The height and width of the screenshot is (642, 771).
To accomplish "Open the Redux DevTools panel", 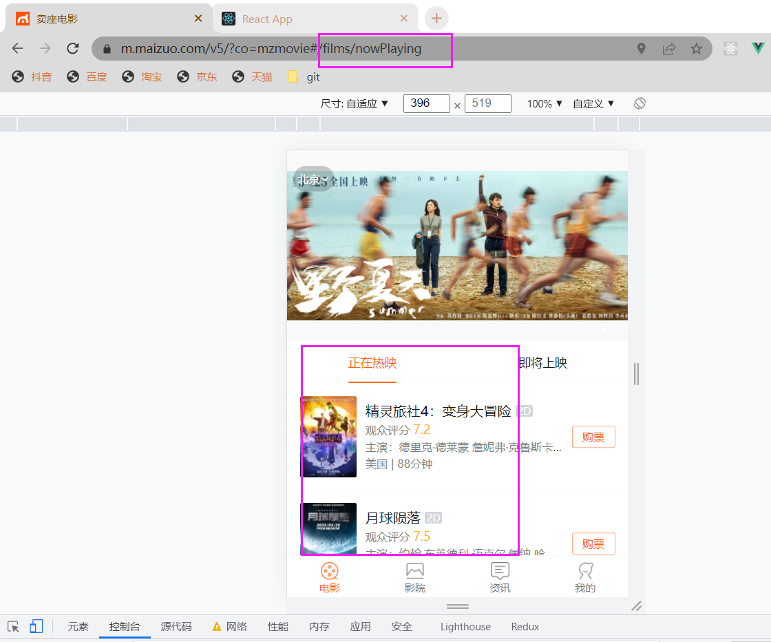I will [525, 627].
